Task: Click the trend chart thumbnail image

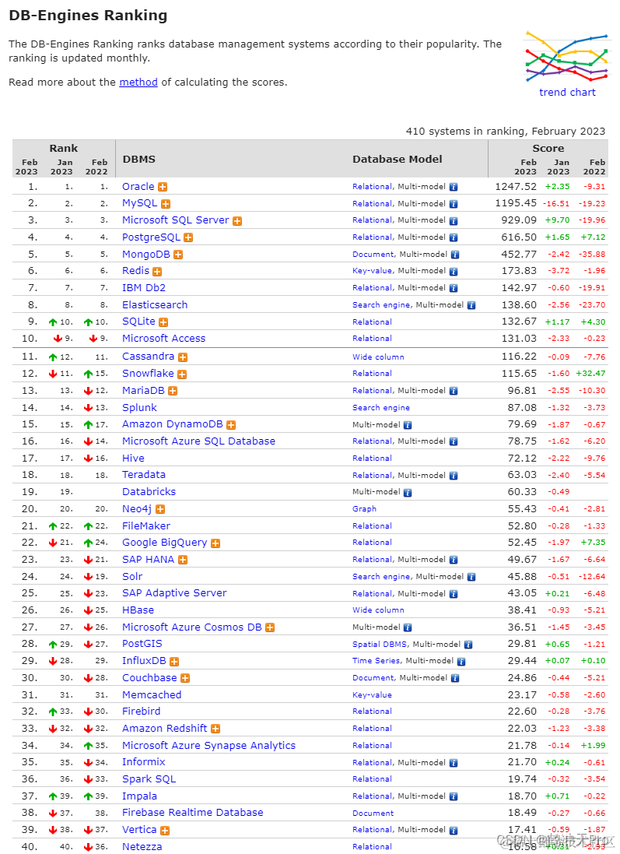Action: pos(566,57)
